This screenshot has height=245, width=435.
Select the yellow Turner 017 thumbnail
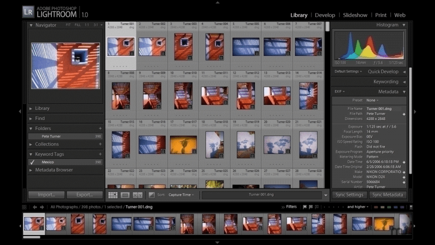tap(182, 144)
